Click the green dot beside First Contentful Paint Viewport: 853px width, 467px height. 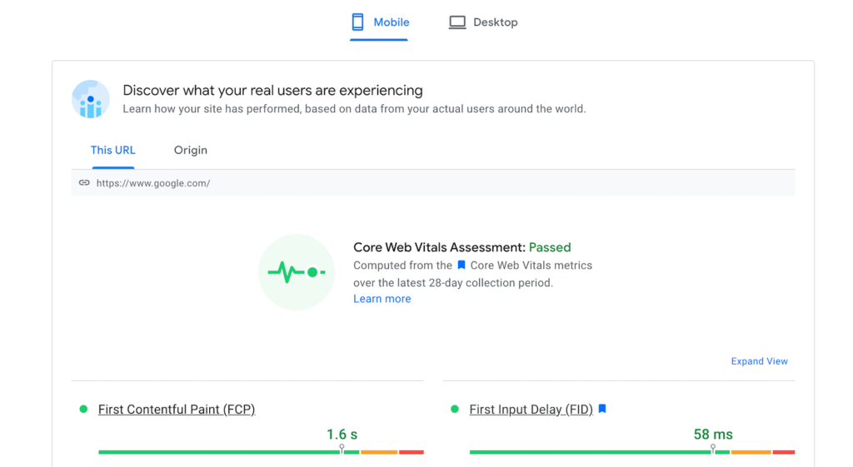(83, 410)
